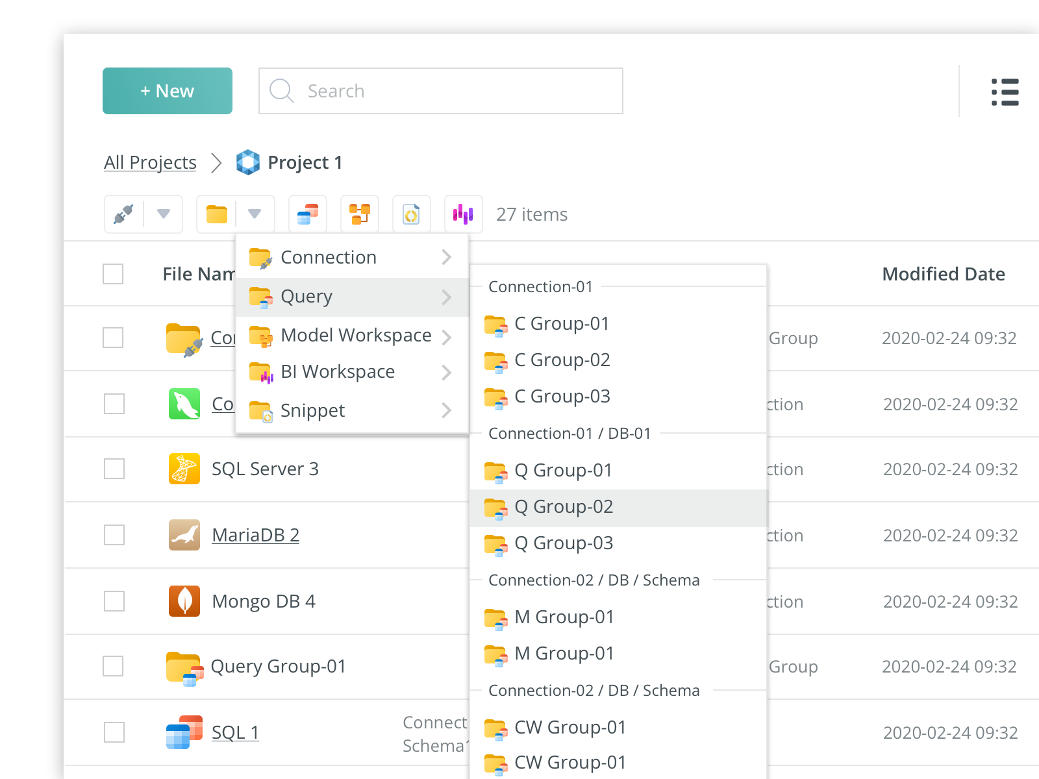Go to All Projects breadcrumb link
1039x779 pixels.
coord(150,162)
